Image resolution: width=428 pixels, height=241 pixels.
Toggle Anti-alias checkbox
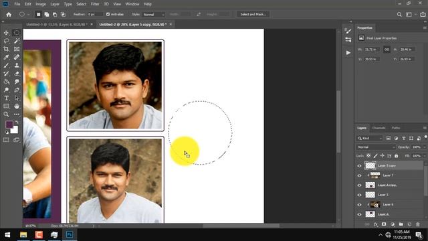point(108,14)
